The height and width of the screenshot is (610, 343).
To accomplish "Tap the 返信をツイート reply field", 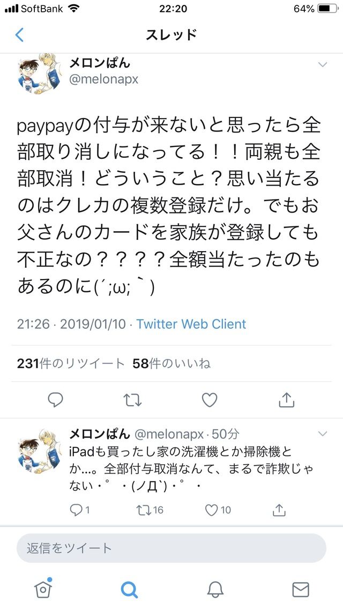I will coord(171,548).
